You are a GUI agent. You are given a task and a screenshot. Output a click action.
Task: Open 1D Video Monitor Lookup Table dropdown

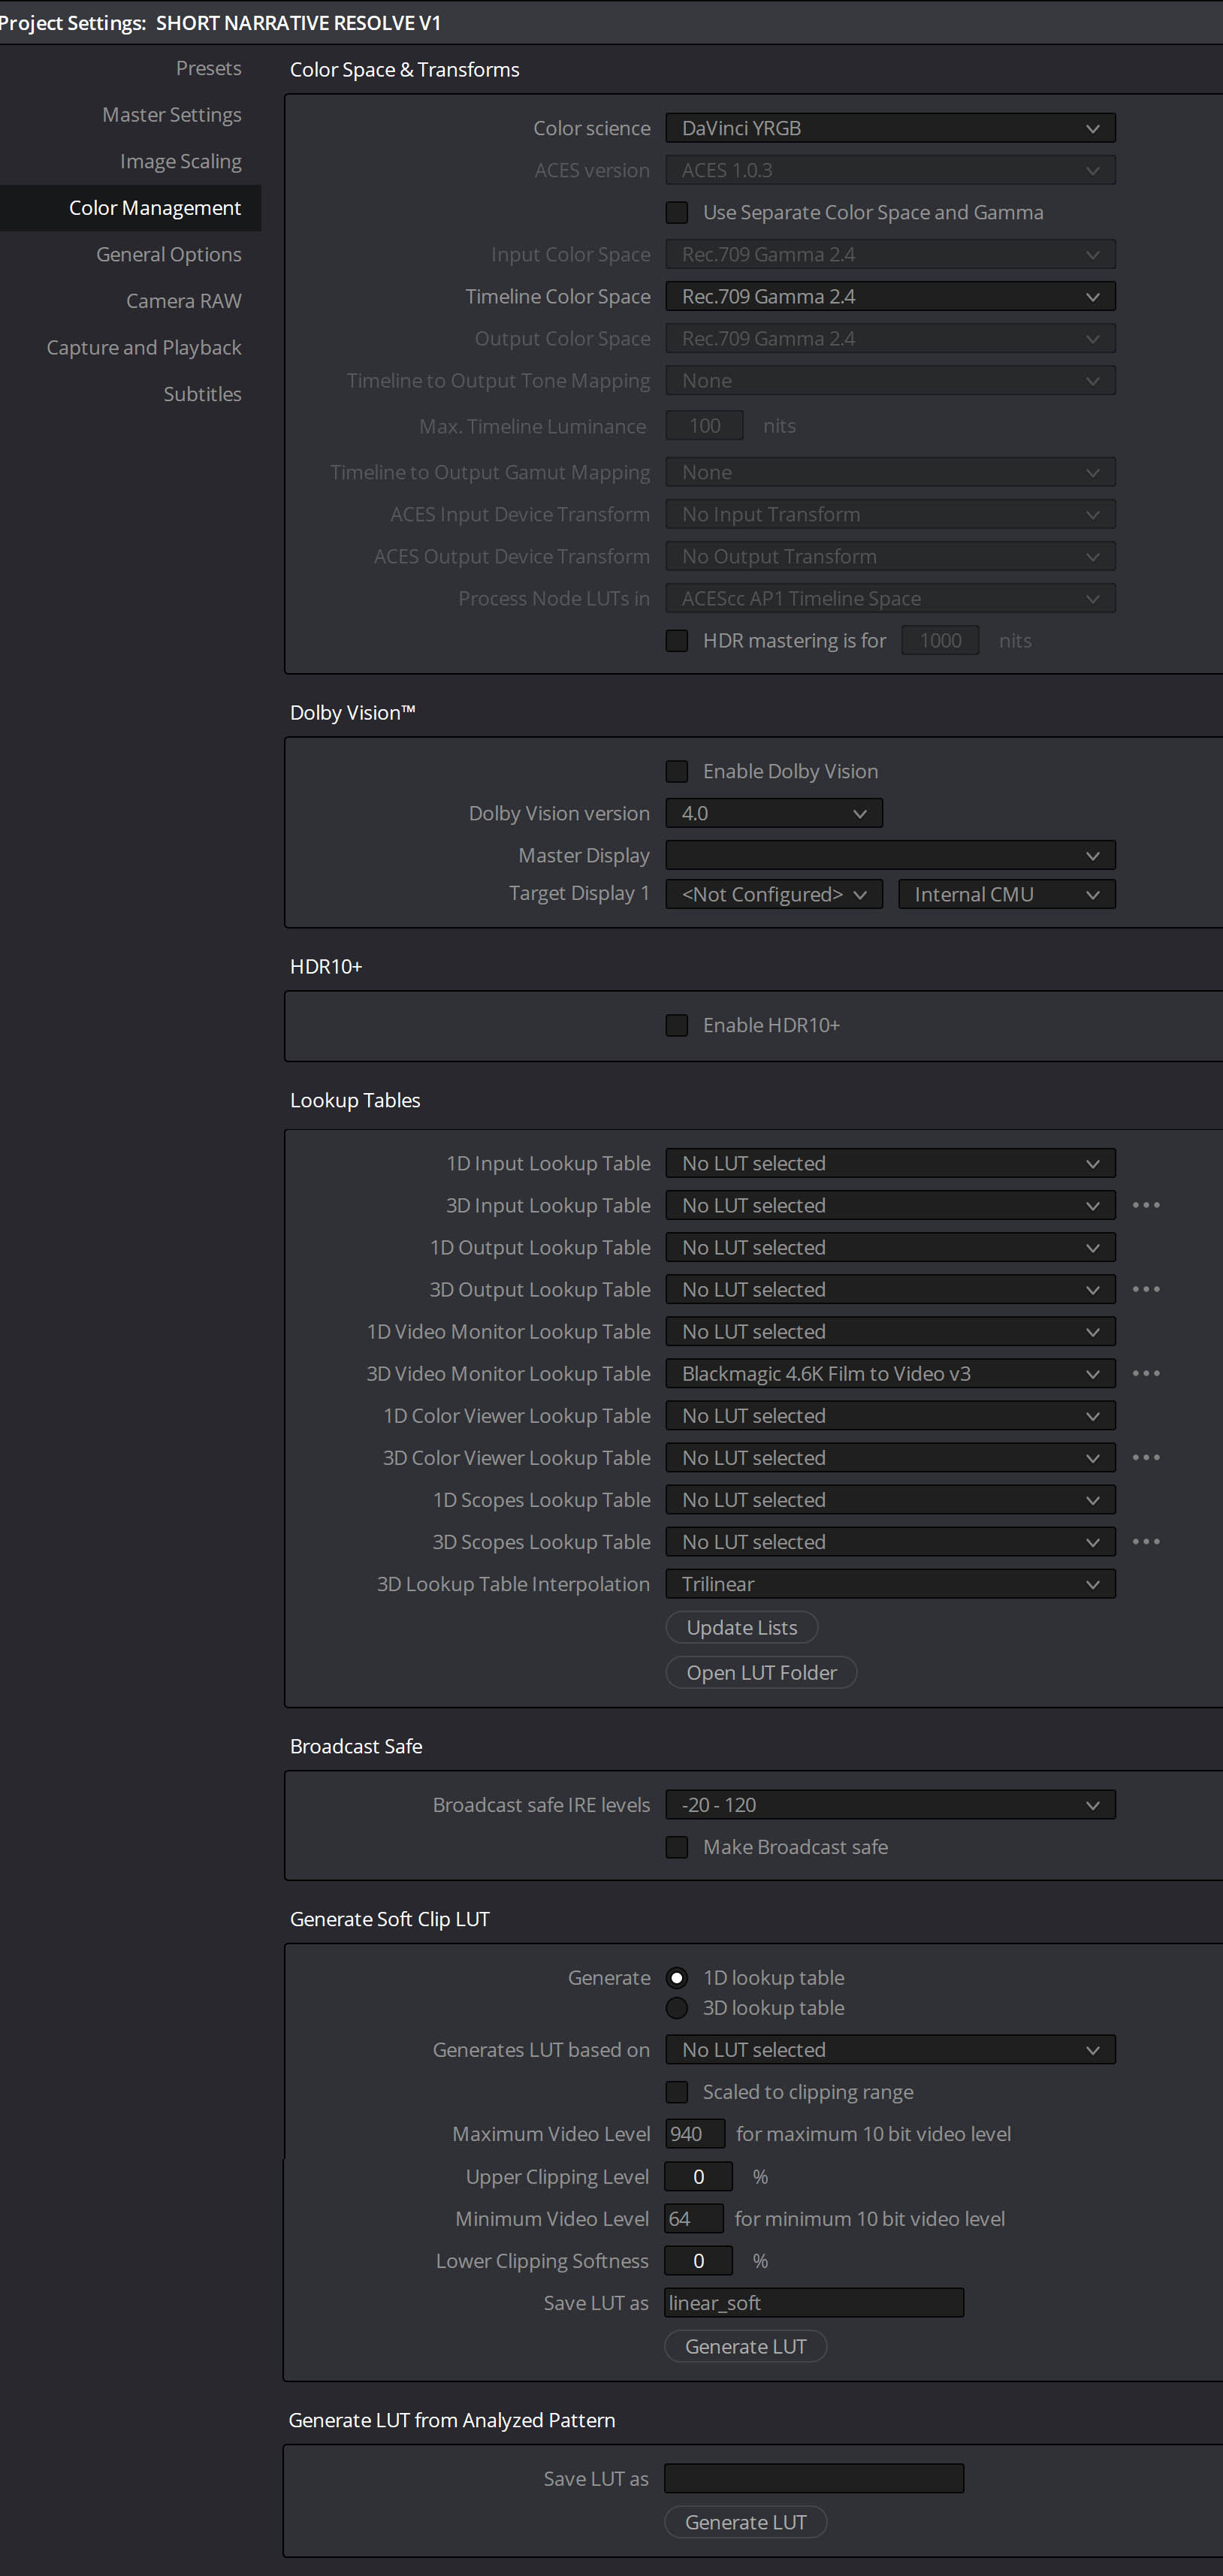click(x=890, y=1331)
